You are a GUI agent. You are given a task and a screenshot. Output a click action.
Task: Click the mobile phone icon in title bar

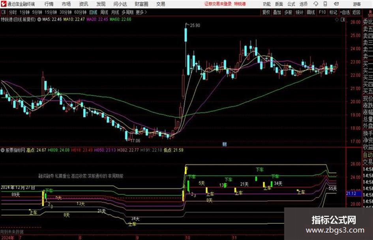325,4
